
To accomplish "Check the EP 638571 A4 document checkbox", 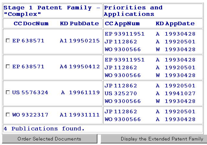I will click(x=8, y=67).
